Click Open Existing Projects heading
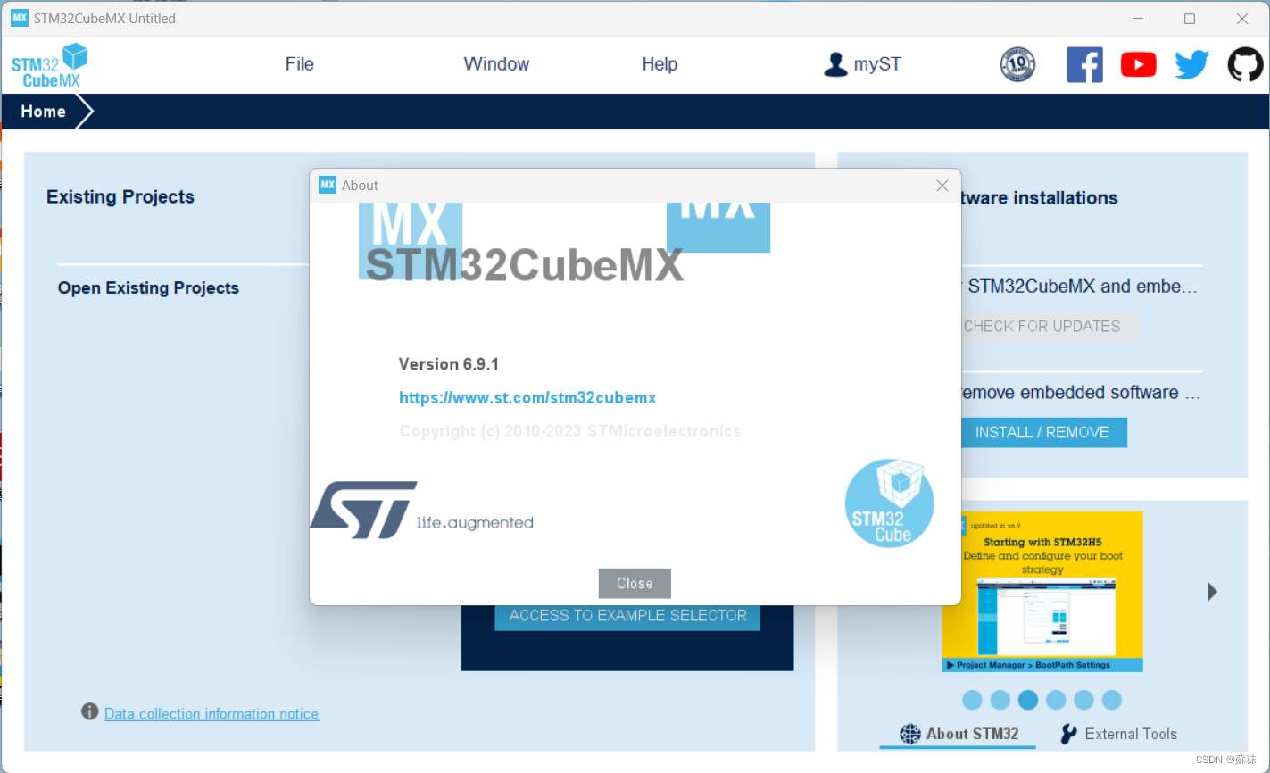The image size is (1270, 773). (x=148, y=288)
